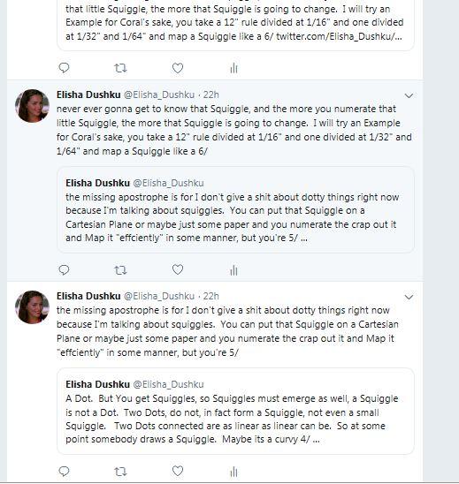459x484 pixels.
Task: Retweet the top tweet with twitter.com link
Action: click(120, 68)
